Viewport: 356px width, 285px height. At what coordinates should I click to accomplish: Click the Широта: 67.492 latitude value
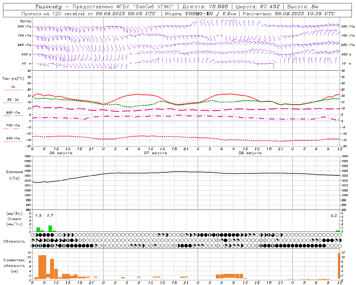tap(258, 7)
